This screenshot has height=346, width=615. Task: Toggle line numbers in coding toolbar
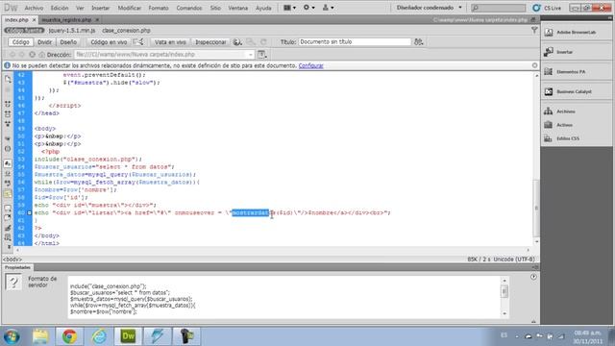pyautogui.click(x=8, y=163)
